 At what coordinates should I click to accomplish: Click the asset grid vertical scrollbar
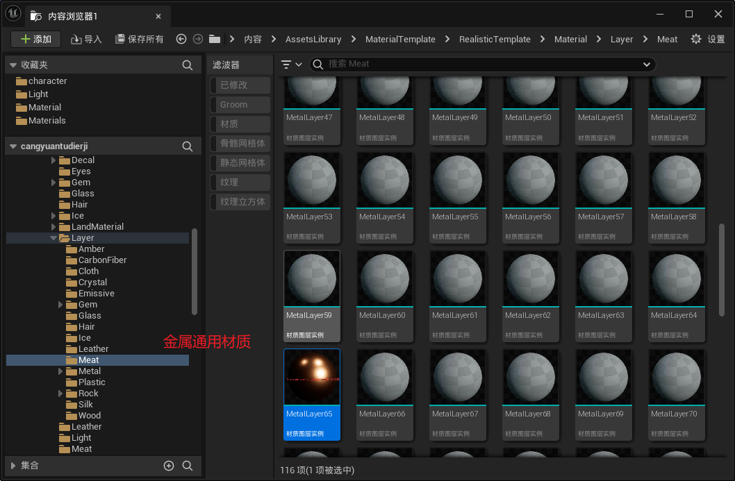point(722,269)
